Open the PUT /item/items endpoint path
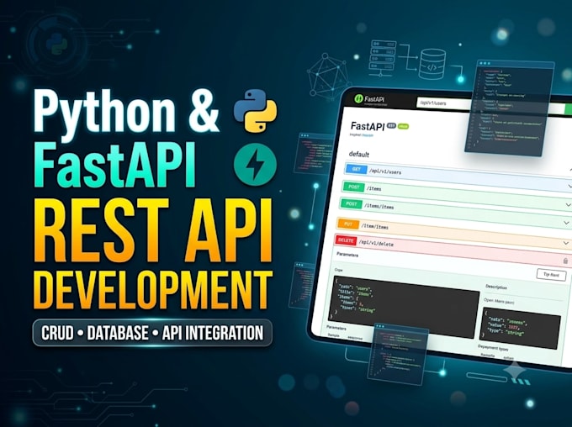The image size is (572, 427). [374, 226]
